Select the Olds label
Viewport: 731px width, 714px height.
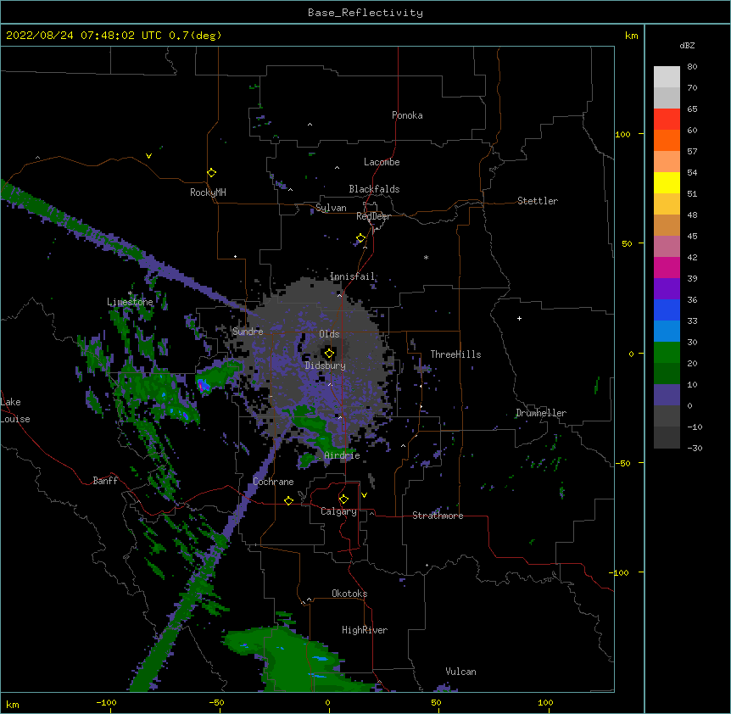click(329, 334)
